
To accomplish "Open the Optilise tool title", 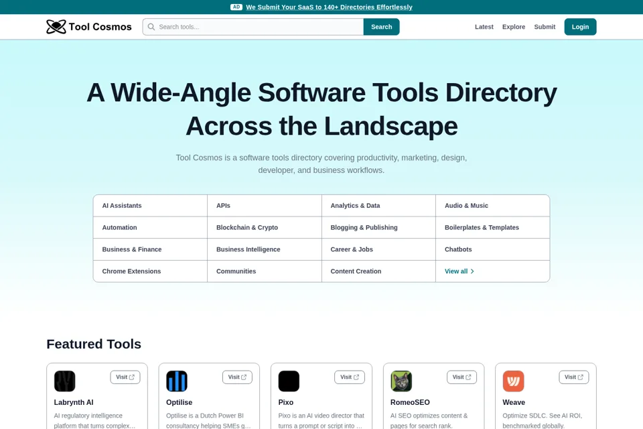I will click(x=180, y=402).
